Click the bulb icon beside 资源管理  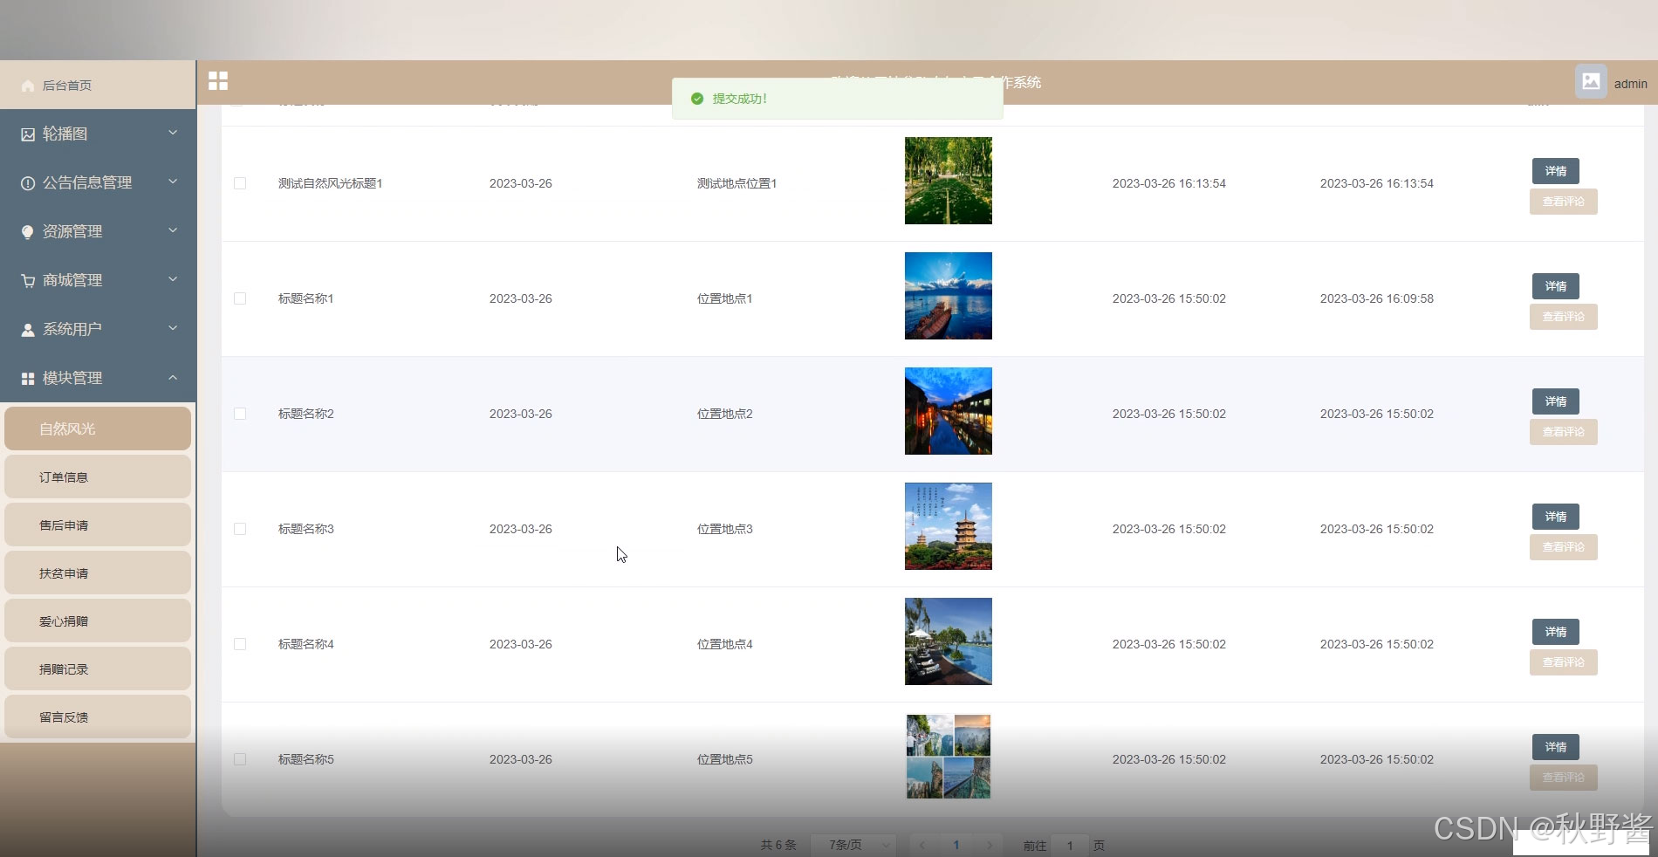coord(28,232)
